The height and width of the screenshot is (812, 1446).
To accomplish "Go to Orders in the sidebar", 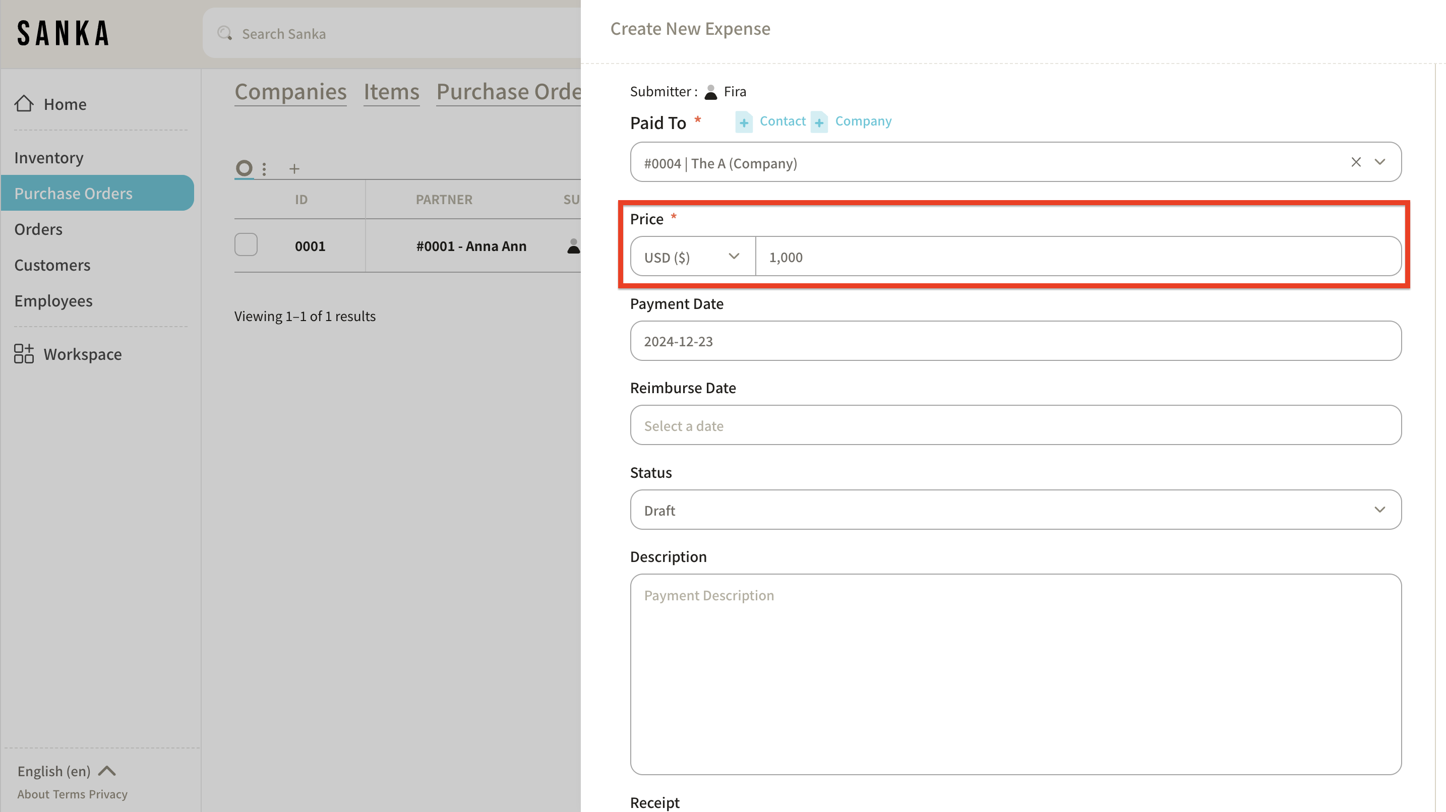I will point(38,229).
